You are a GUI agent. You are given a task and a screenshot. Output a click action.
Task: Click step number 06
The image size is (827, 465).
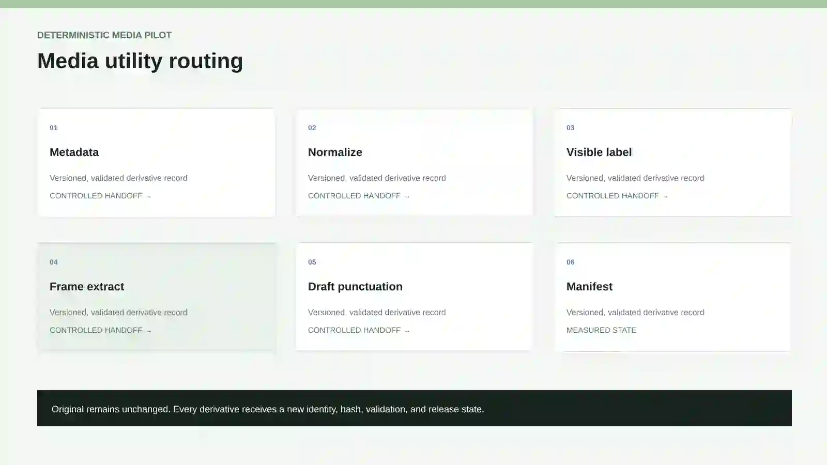pyautogui.click(x=571, y=262)
